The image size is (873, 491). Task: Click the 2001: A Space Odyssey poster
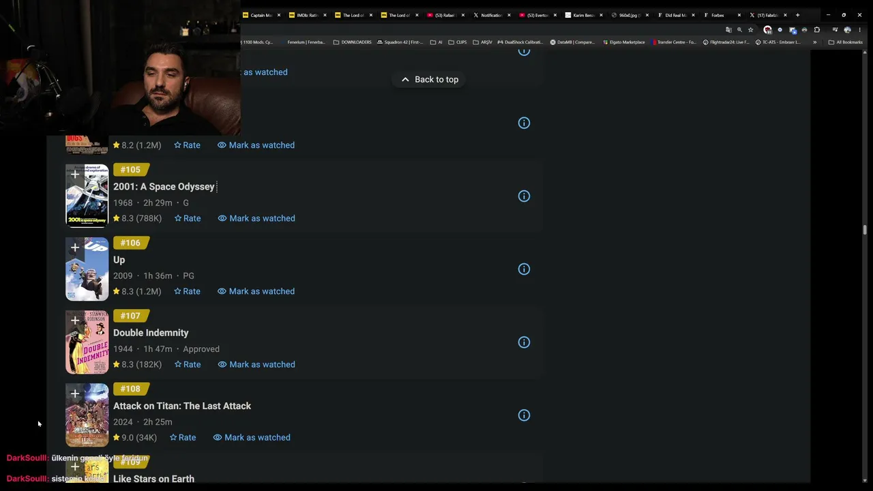(87, 196)
